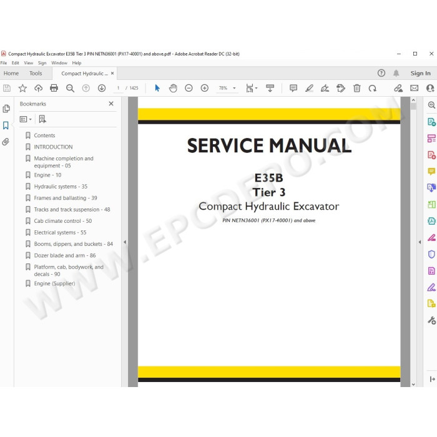
Task: Open the Help menu
Action: [x=77, y=63]
